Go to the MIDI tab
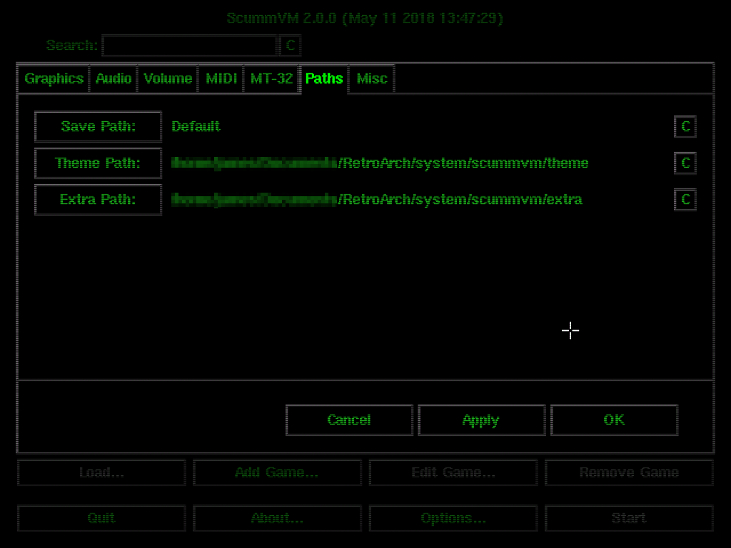Image resolution: width=731 pixels, height=548 pixels. [221, 78]
